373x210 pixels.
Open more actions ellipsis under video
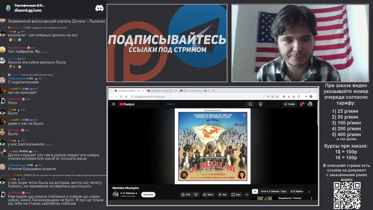247,195
